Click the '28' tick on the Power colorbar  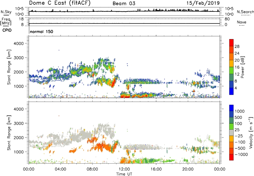click(237, 46)
